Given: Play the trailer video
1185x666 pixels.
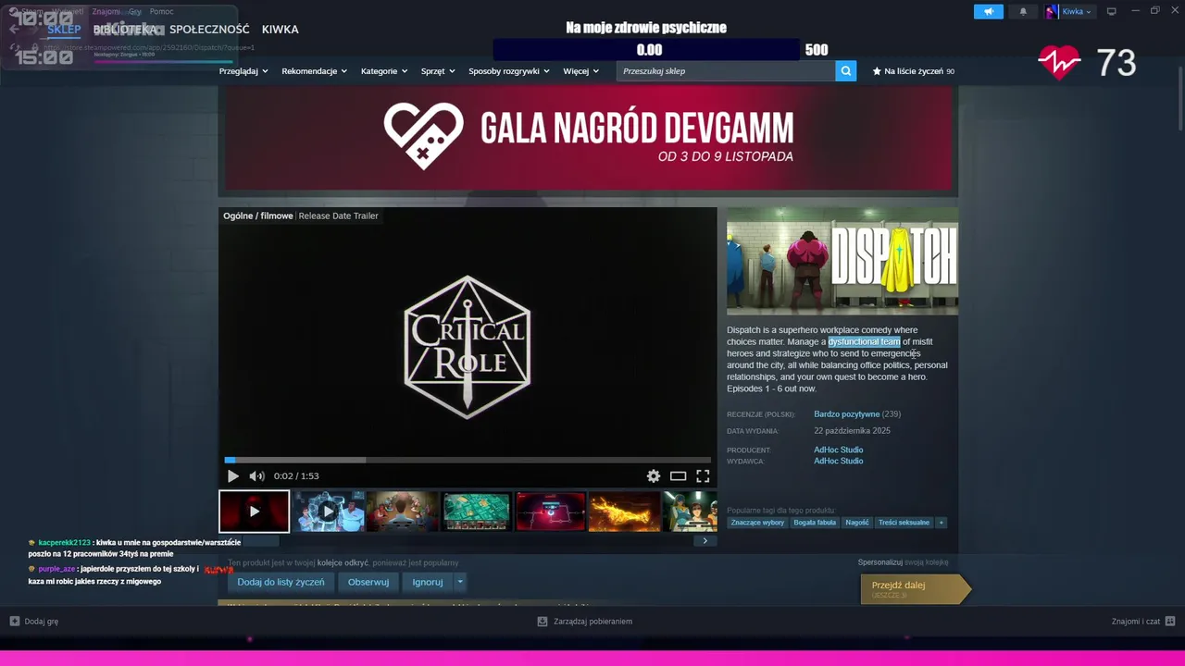Looking at the screenshot, I should click(233, 476).
